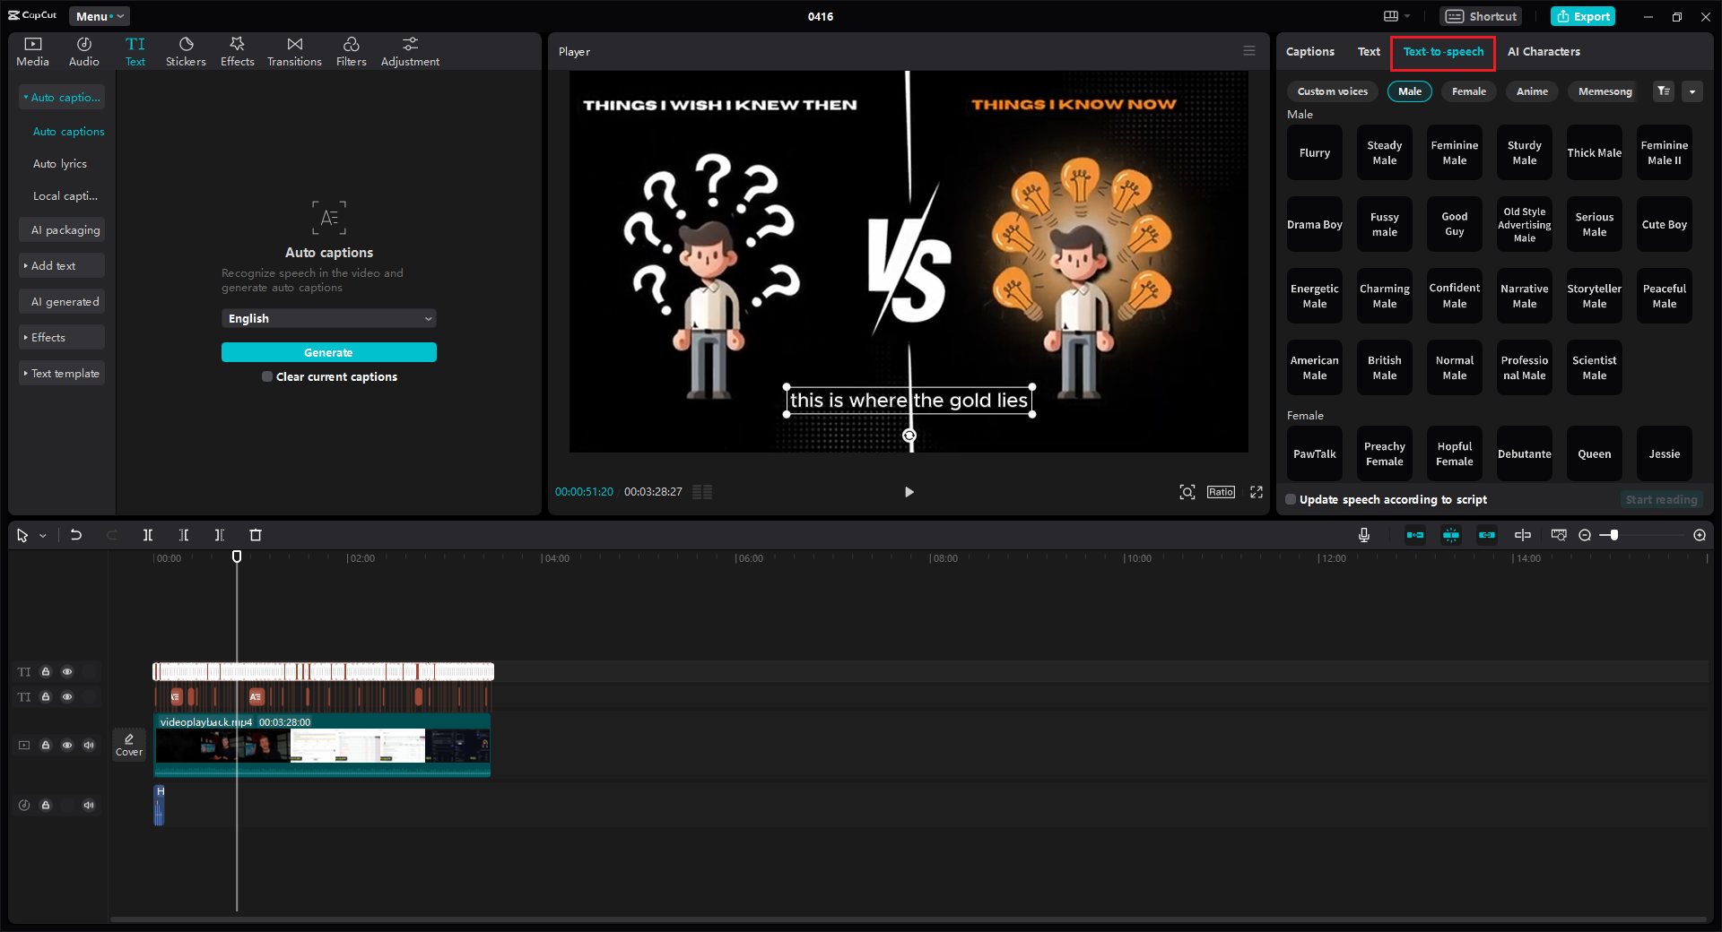
Task: Expand the voice categories dropdown arrow
Action: pyautogui.click(x=1692, y=91)
